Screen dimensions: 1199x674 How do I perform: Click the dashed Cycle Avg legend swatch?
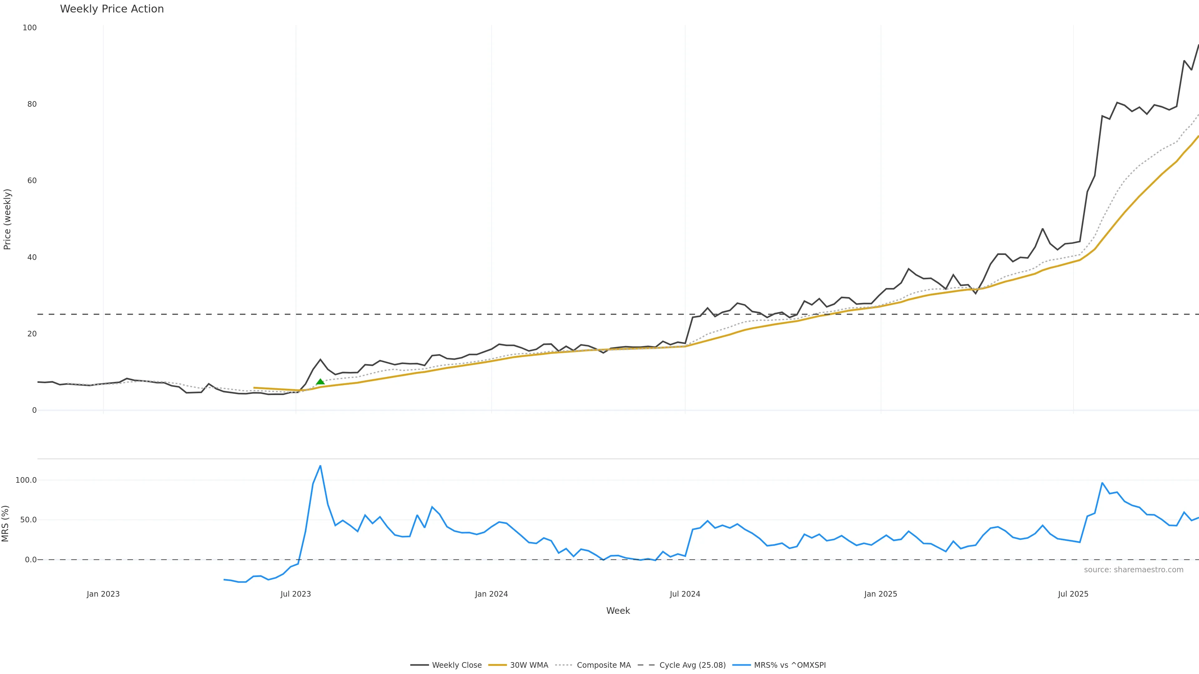point(646,665)
